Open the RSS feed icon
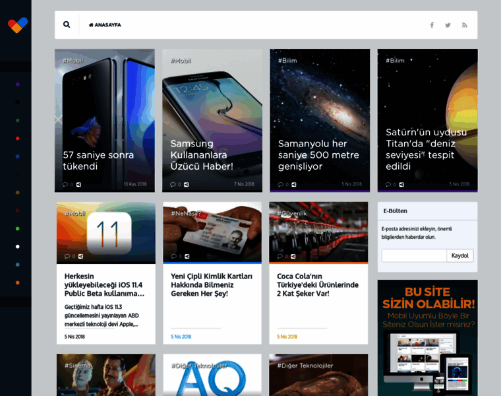Image resolution: width=501 pixels, height=396 pixels. click(464, 25)
